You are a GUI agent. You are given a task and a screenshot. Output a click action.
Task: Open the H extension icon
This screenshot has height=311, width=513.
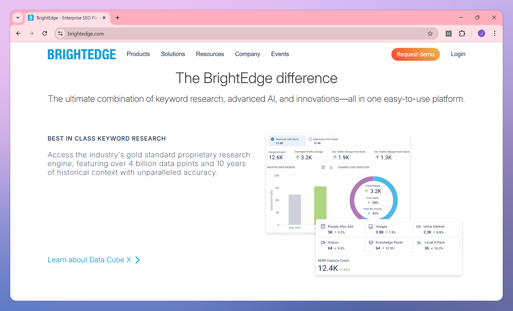click(448, 33)
